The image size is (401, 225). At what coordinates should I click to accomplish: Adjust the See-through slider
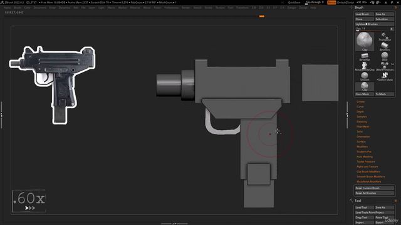tap(315, 2)
